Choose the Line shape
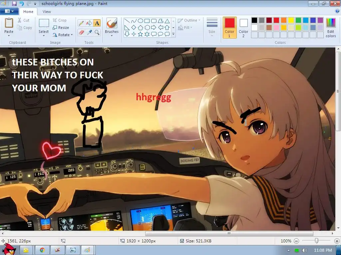Viewport: 341px width, 255px height. [127, 21]
